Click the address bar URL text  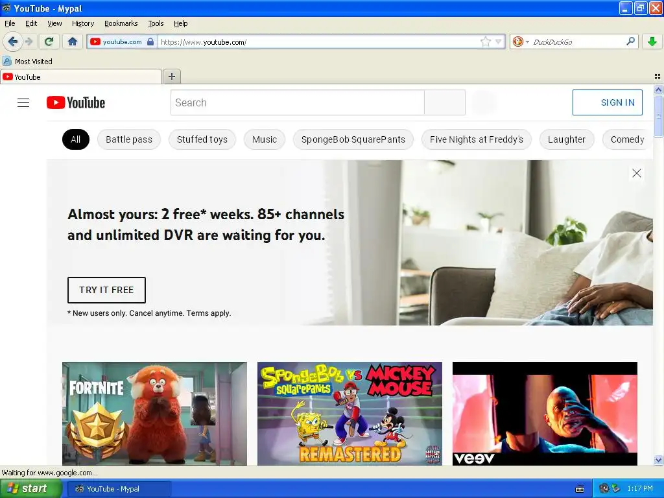[x=204, y=42]
